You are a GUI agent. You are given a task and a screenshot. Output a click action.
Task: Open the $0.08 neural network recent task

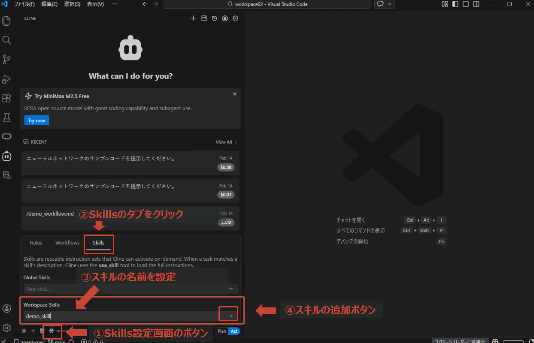point(130,163)
